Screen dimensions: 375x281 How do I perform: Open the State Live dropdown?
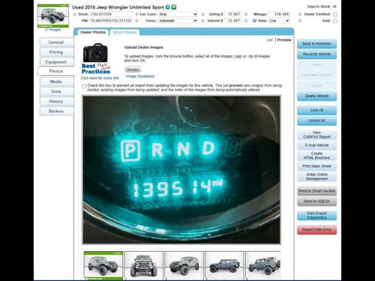click(279, 21)
